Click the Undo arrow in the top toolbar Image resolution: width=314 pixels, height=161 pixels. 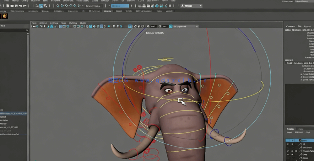click(20, 6)
